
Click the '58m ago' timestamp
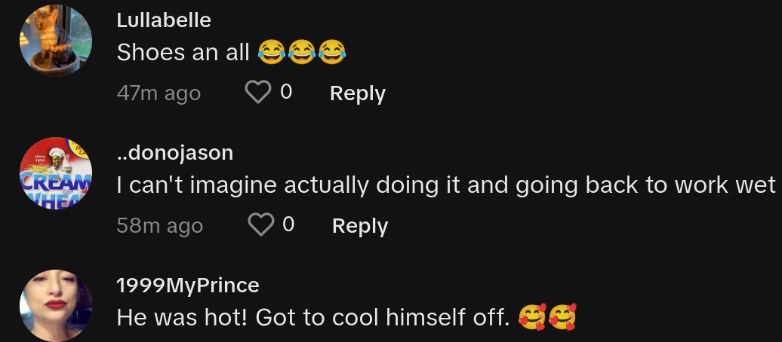tap(159, 225)
